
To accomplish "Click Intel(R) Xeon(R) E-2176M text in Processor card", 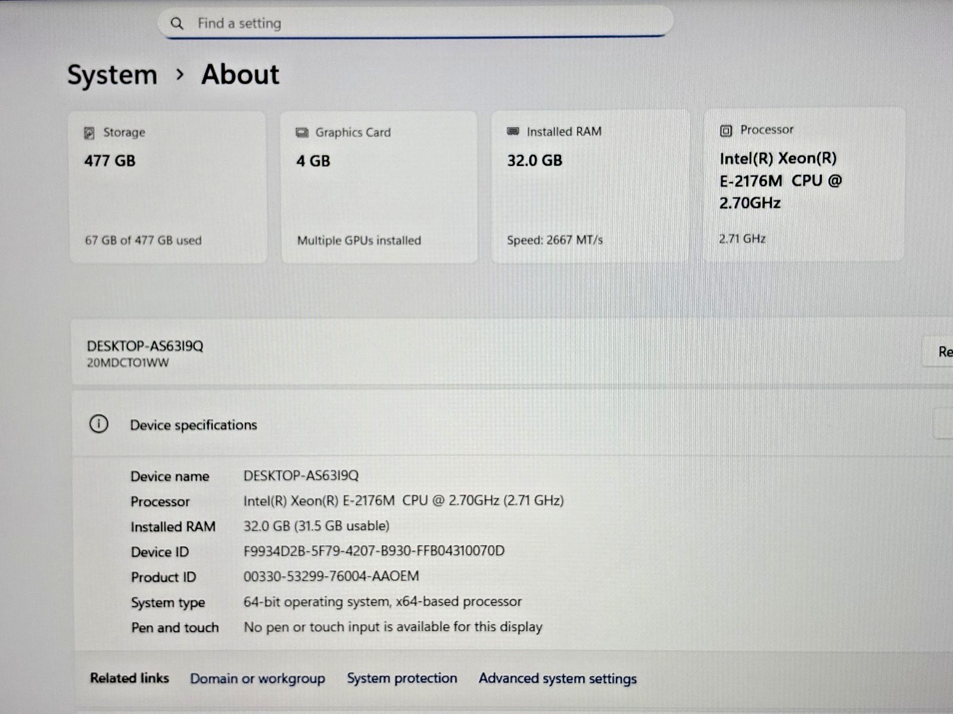I will (x=780, y=181).
